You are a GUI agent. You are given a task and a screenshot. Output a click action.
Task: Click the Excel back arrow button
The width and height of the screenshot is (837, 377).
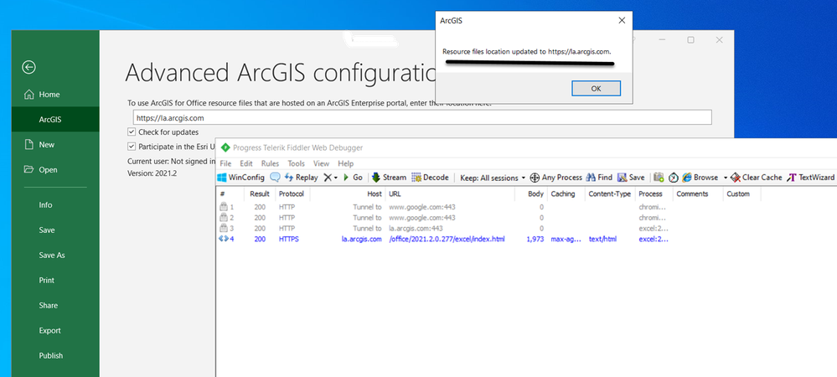tap(28, 67)
